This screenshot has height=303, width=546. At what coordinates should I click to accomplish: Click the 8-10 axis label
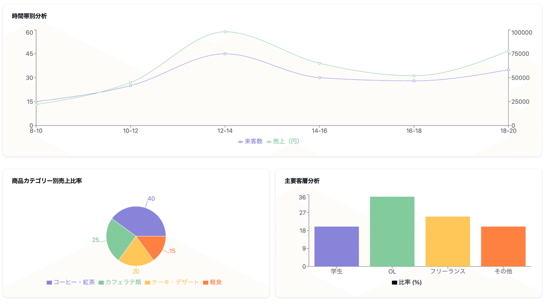pyautogui.click(x=36, y=131)
